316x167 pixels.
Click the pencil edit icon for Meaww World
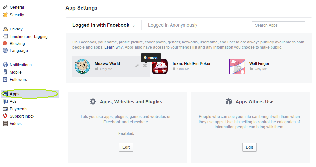[137, 66]
